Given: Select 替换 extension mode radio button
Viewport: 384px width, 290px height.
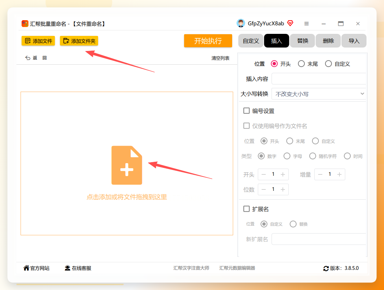Looking at the screenshot, I should click(293, 224).
